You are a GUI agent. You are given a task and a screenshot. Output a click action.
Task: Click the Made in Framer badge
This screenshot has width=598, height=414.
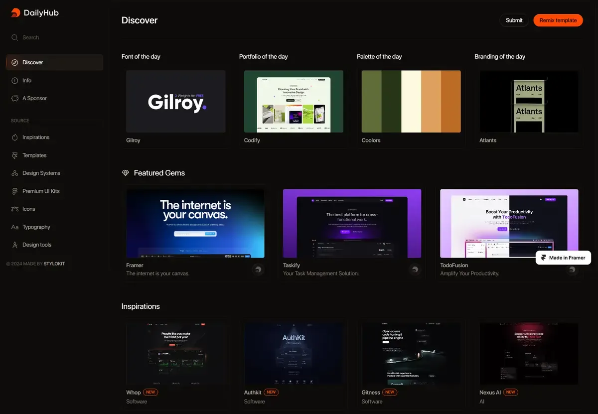click(x=563, y=258)
